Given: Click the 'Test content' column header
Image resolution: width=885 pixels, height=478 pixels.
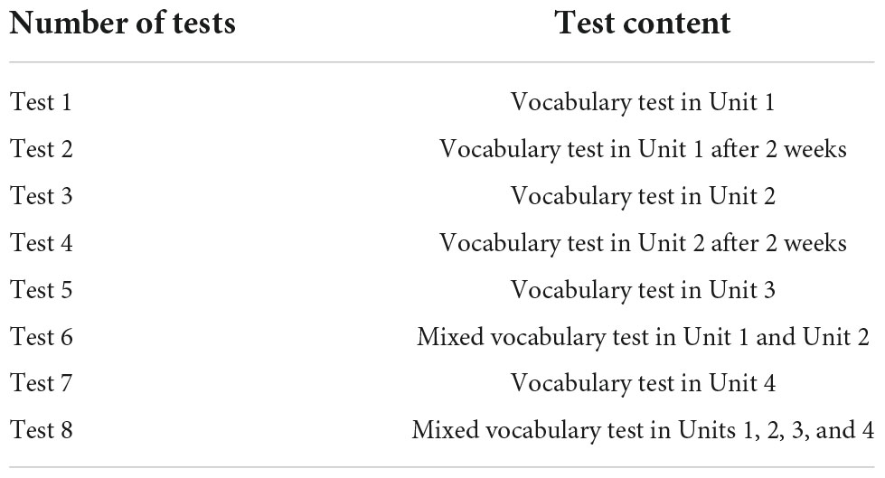Looking at the screenshot, I should click(643, 23).
